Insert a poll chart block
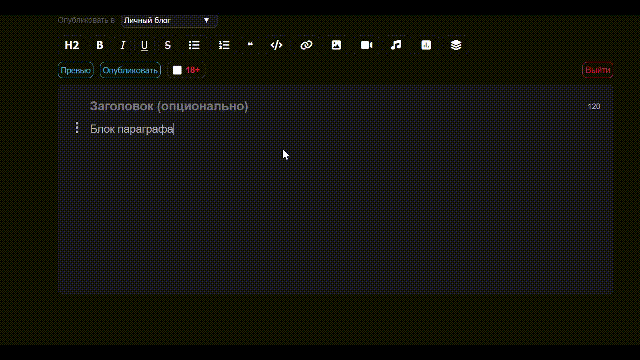Image resolution: width=640 pixels, height=360 pixels. coord(426,45)
